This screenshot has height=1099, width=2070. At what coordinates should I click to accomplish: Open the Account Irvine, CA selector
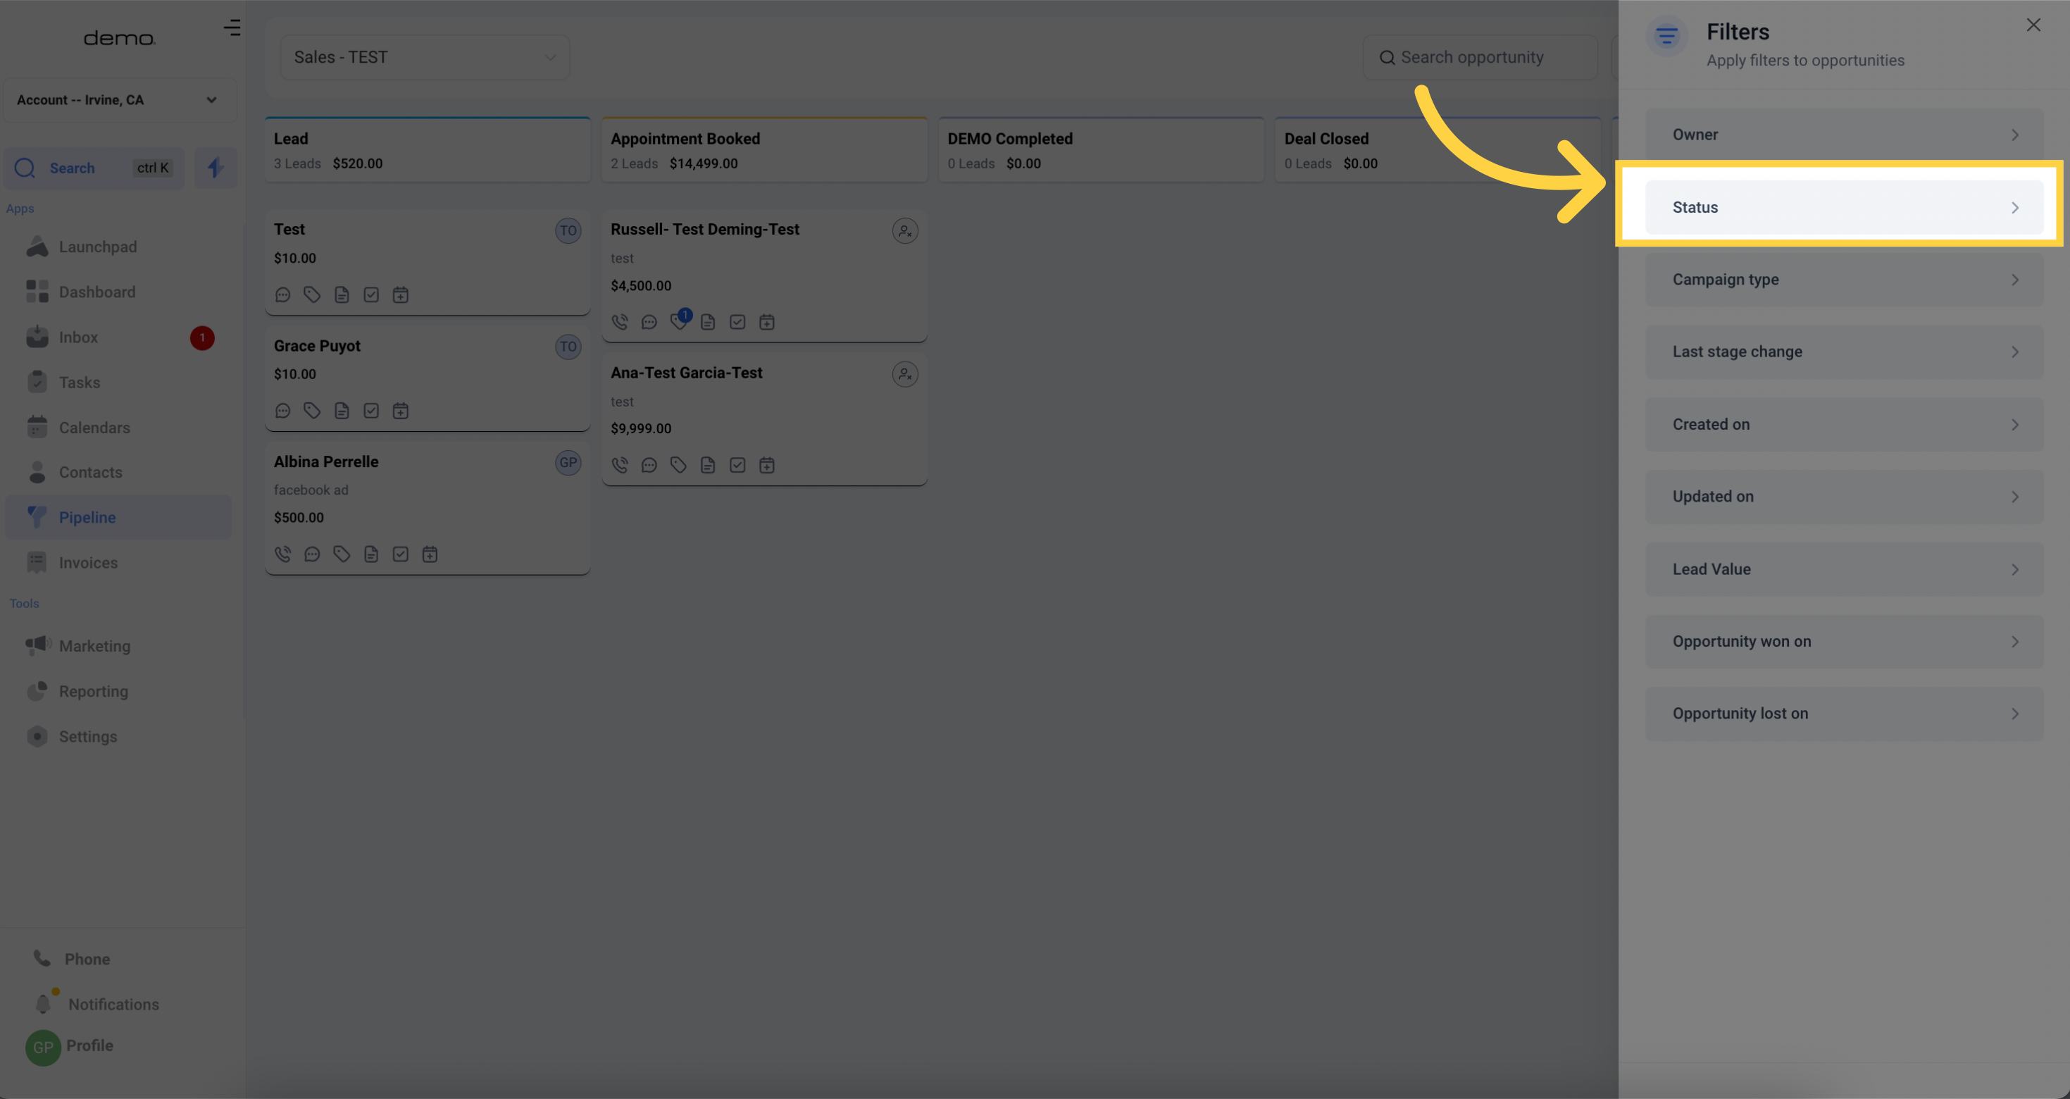118,100
